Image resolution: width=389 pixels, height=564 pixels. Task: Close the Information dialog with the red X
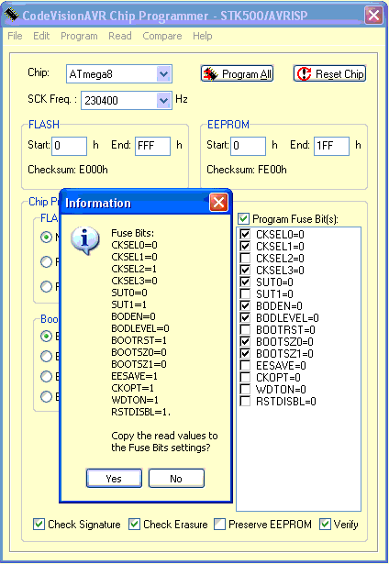218,203
